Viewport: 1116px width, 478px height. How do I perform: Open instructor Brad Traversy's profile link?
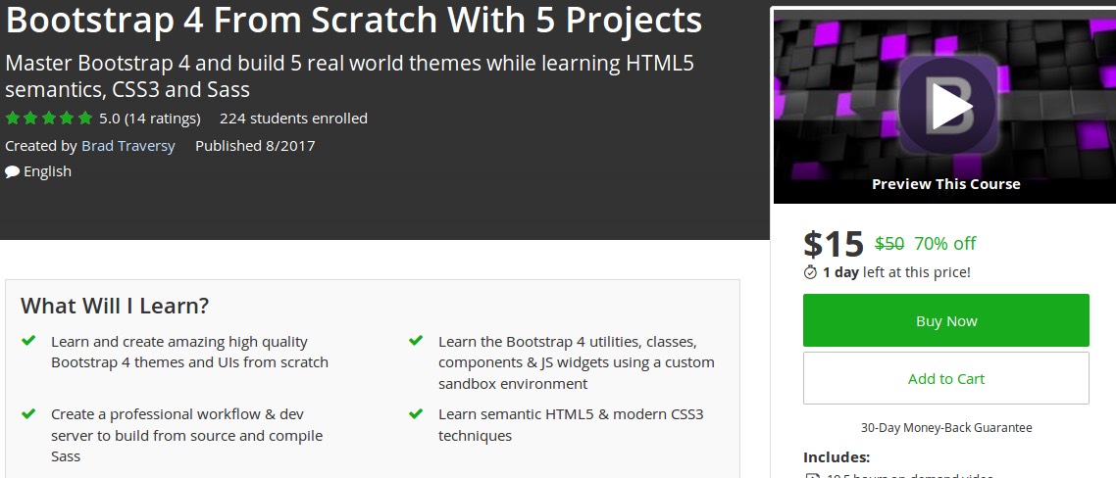[128, 146]
